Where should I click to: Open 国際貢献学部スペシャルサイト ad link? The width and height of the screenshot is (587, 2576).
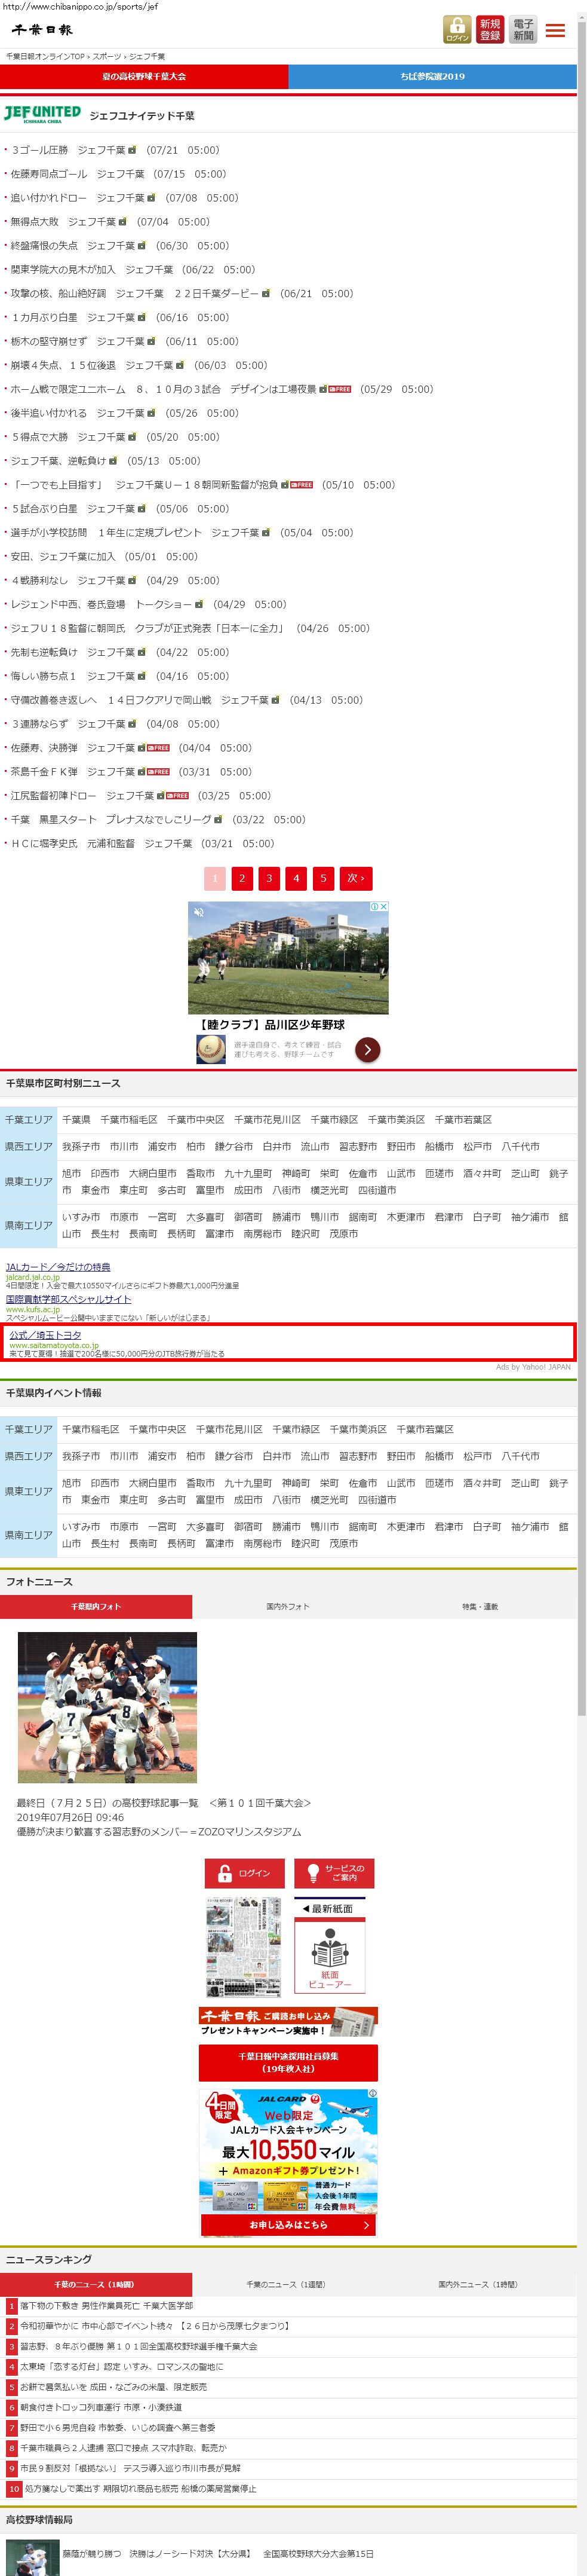tap(68, 1299)
